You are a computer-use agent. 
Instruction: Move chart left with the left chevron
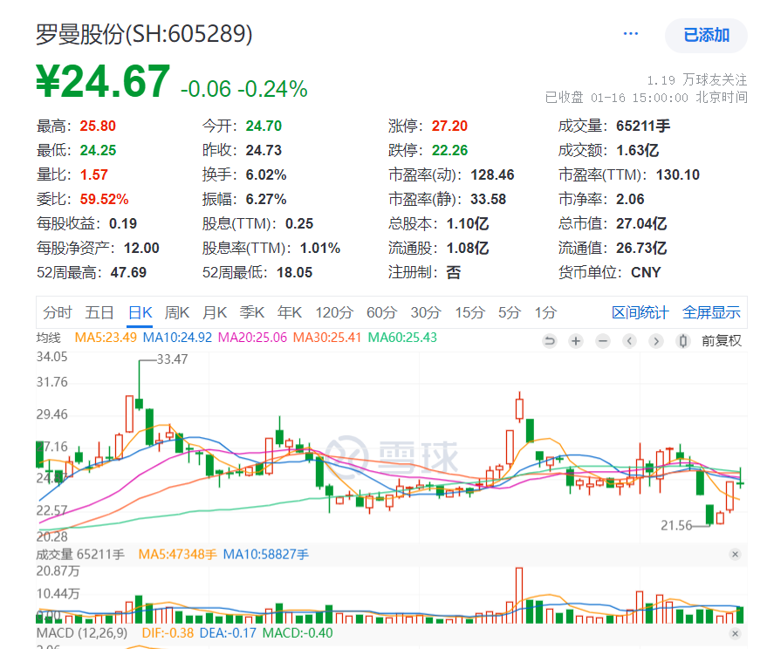(629, 341)
